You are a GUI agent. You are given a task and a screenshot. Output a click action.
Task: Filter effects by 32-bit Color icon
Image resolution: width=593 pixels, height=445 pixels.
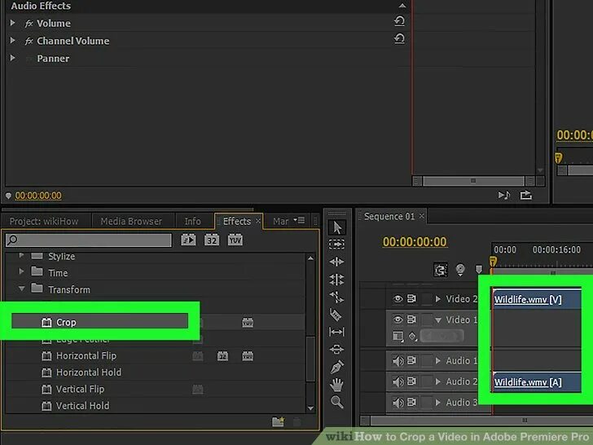click(x=212, y=240)
